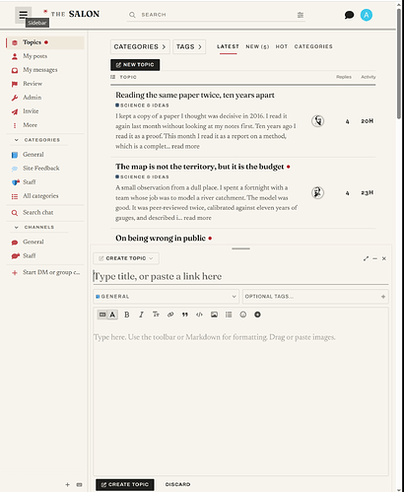The image size is (404, 492).
Task: Switch to the Latest tab
Action: point(228,46)
